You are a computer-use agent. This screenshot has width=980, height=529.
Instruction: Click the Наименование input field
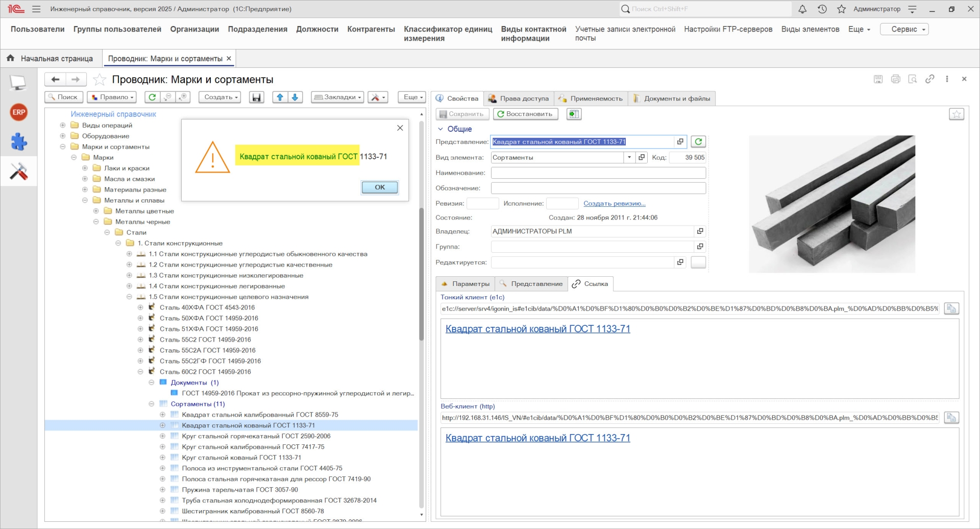[598, 173]
